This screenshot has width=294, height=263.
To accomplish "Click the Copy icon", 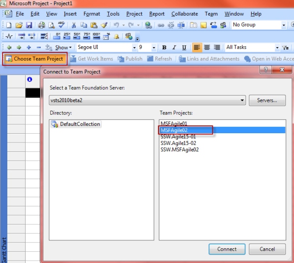I will (84, 25).
